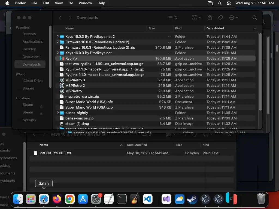Click the MSPRetro 3 app icon
This screenshot has height=209, width=279.
(x=62, y=80)
